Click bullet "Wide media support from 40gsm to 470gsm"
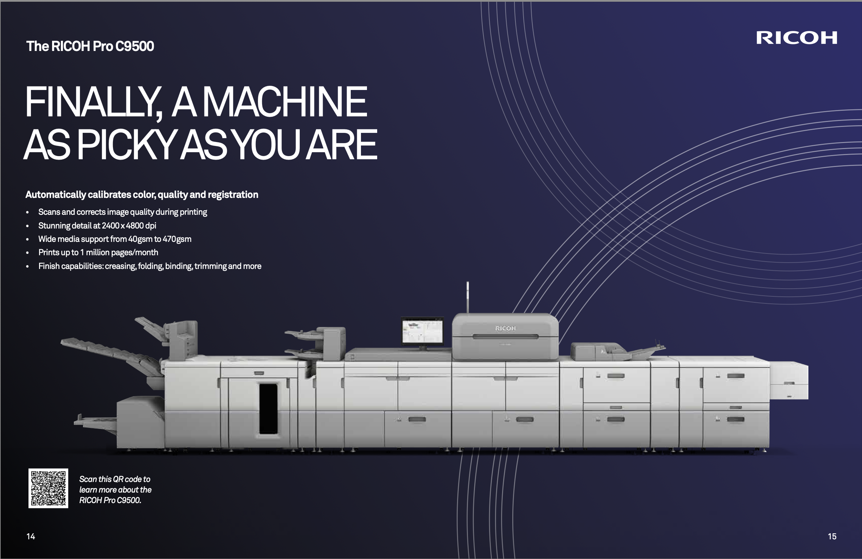This screenshot has width=862, height=559. [115, 239]
